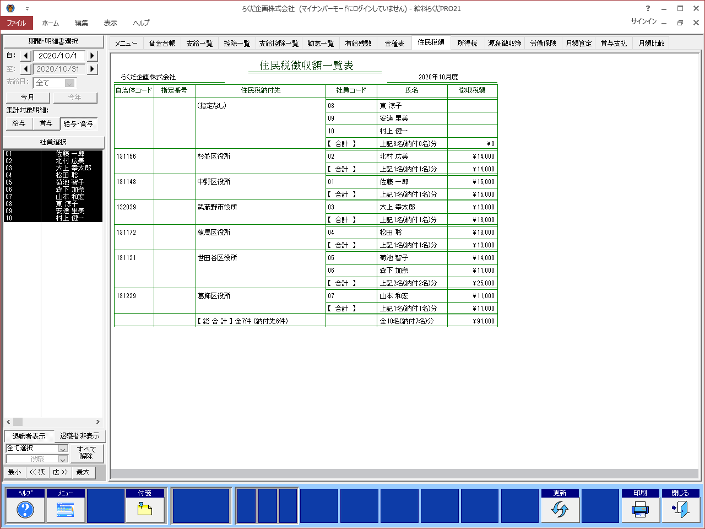Image resolution: width=705 pixels, height=529 pixels.
Task: Switch to 支給控除一覧 tab
Action: coord(279,43)
